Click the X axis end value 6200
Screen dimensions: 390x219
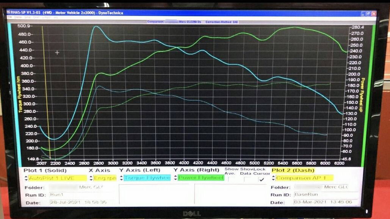tap(339, 163)
